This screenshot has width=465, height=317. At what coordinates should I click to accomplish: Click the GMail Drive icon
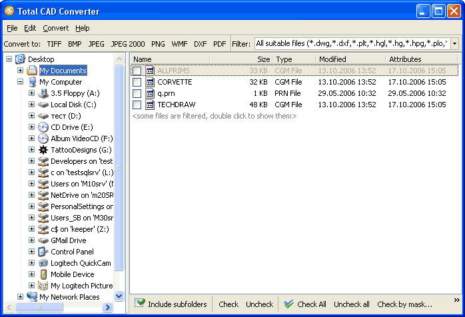[43, 240]
